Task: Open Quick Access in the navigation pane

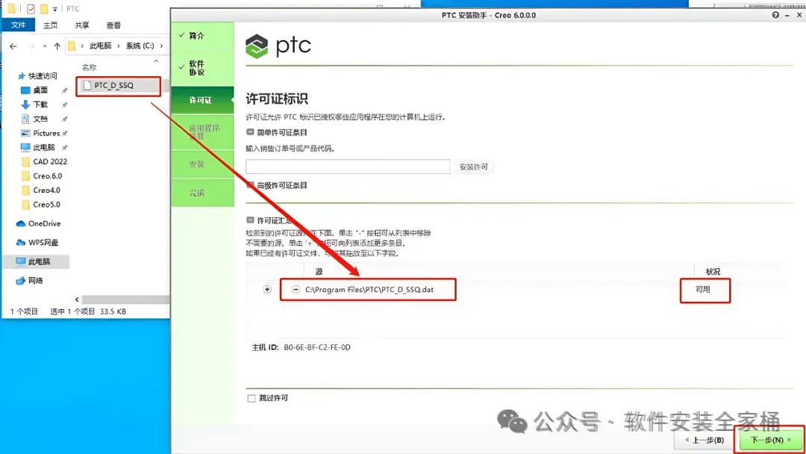Action: tap(37, 76)
